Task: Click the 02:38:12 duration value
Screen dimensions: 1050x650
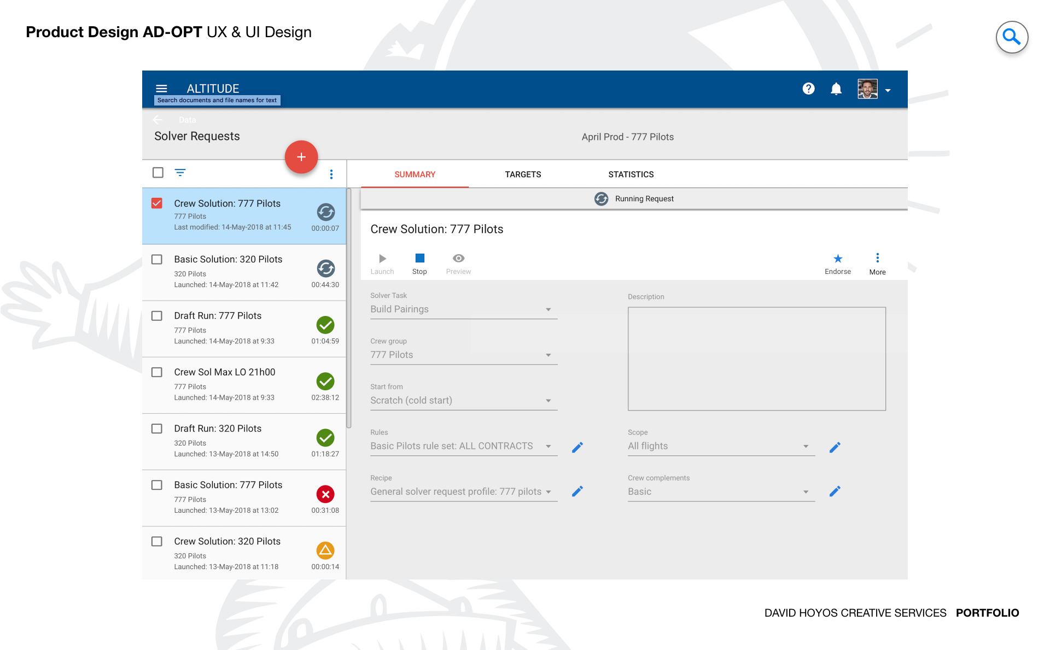Action: [x=325, y=397]
